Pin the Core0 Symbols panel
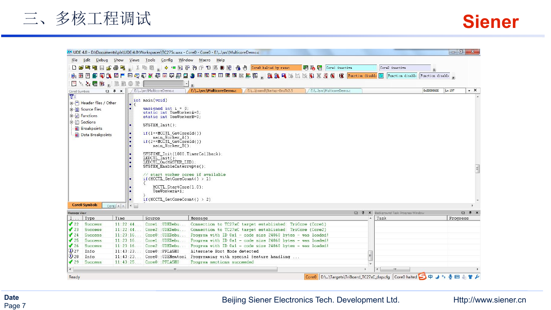551x310 pixels. point(114,91)
